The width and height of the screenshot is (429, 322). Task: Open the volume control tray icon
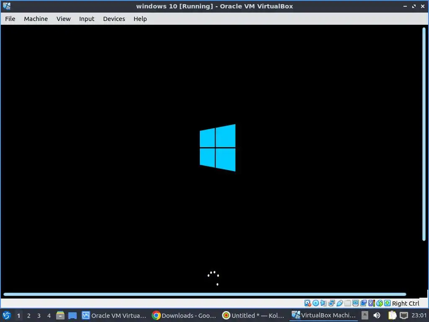(x=377, y=315)
